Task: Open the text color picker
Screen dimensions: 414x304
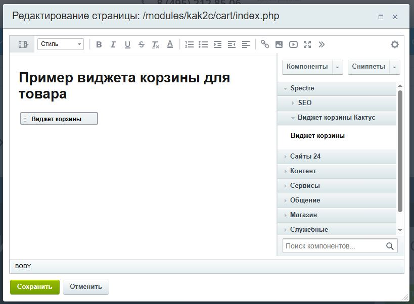Action: point(170,44)
